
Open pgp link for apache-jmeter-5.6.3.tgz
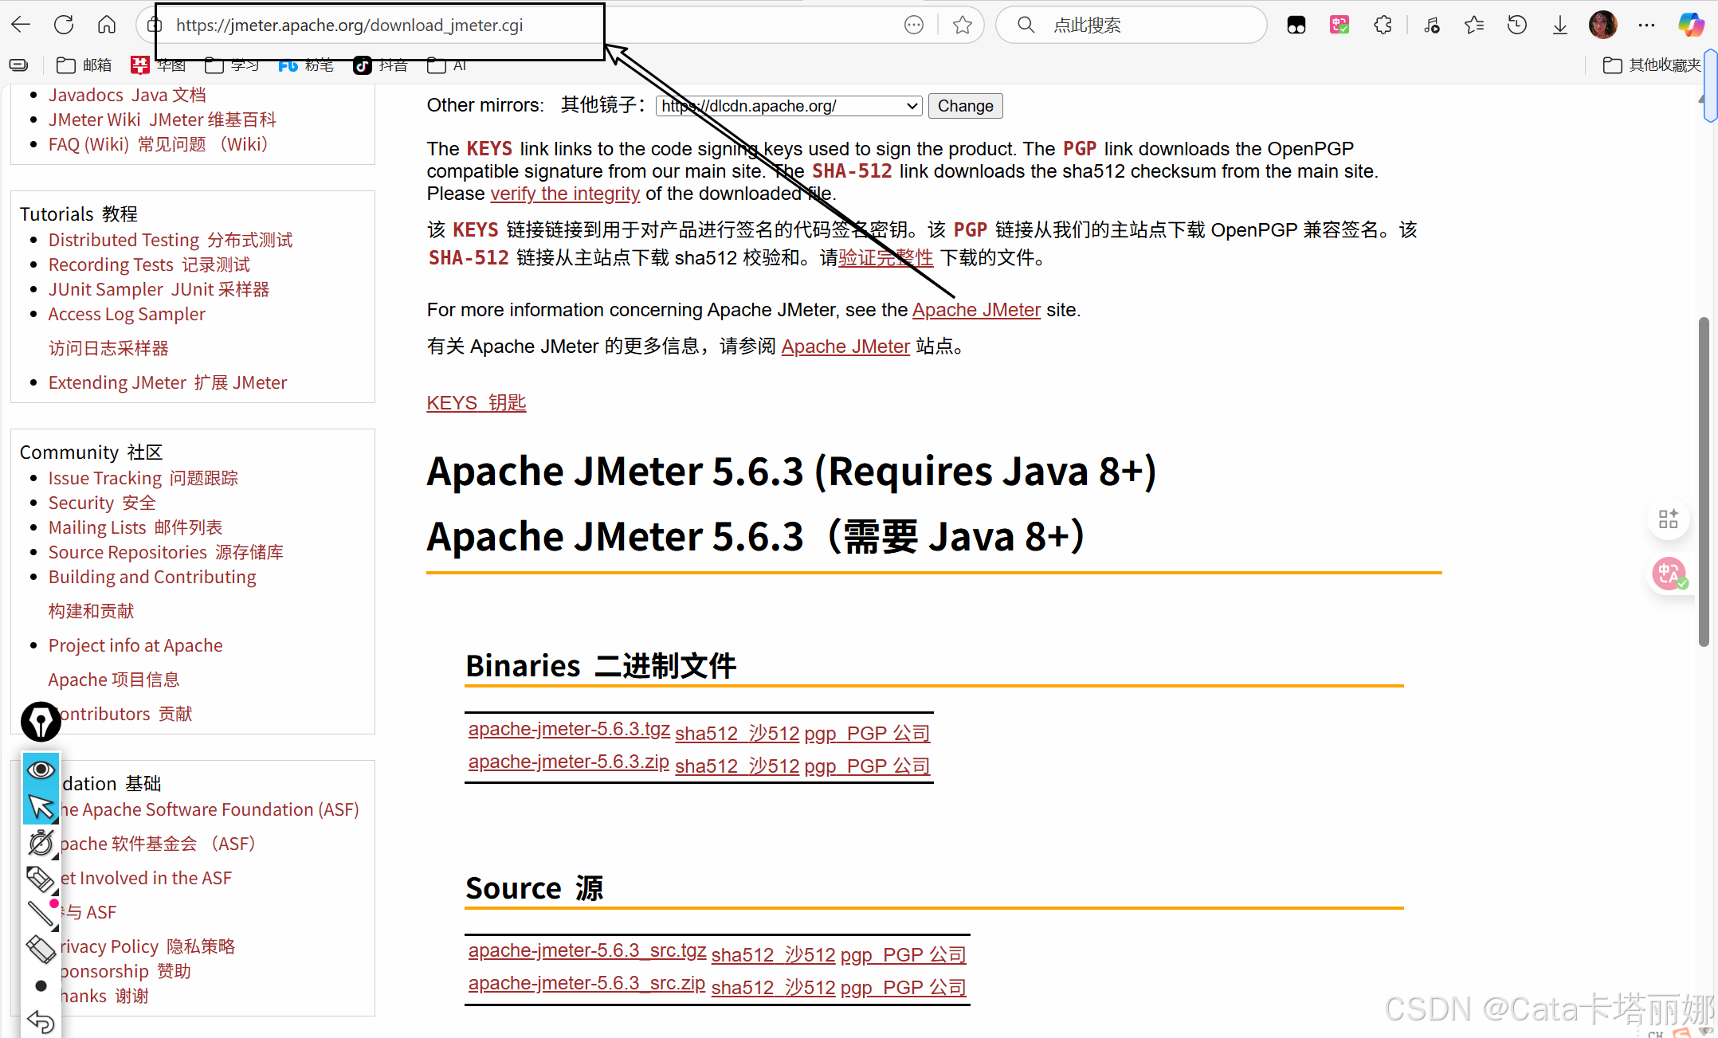(x=867, y=733)
